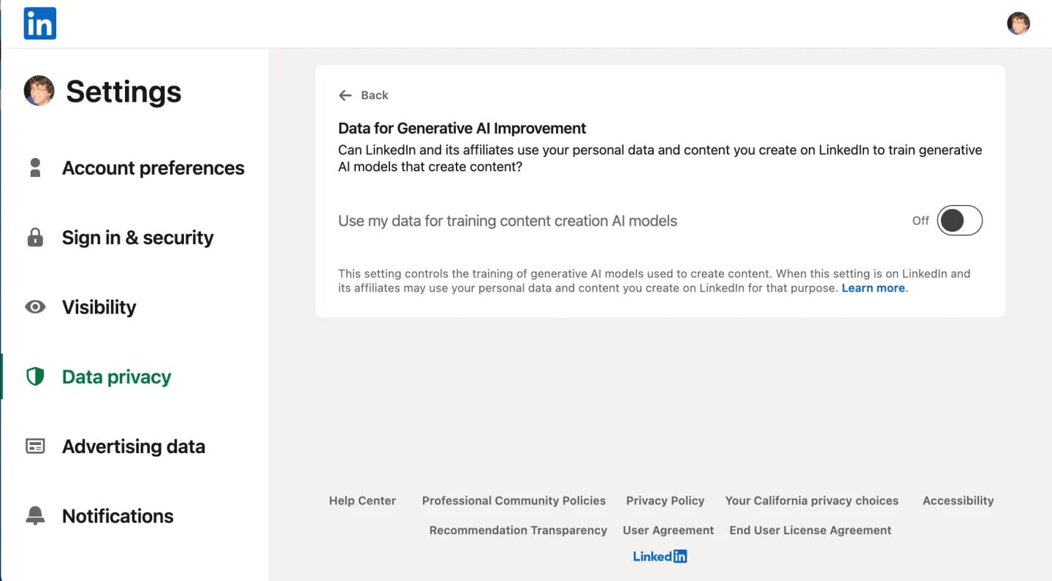This screenshot has width=1052, height=581.
Task: Click the LinkedIn logo in top bar
Action: point(39,23)
